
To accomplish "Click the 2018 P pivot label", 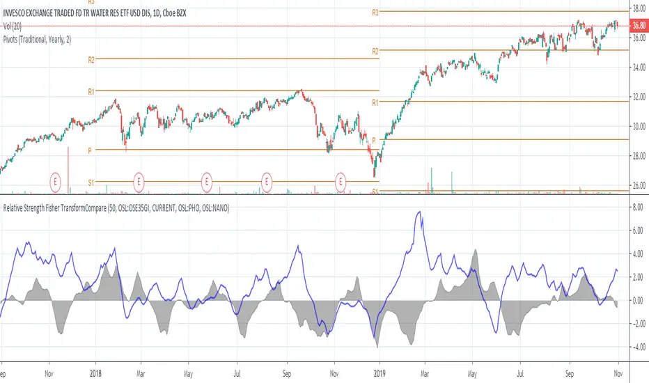I will click(x=89, y=151).
